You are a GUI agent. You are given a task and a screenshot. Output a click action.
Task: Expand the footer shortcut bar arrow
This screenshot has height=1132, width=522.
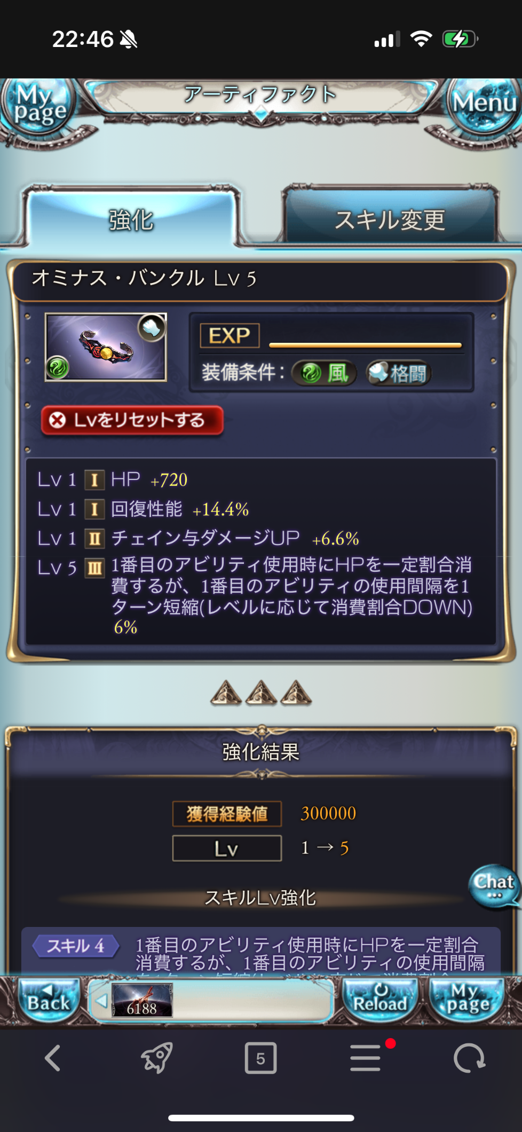click(101, 1001)
